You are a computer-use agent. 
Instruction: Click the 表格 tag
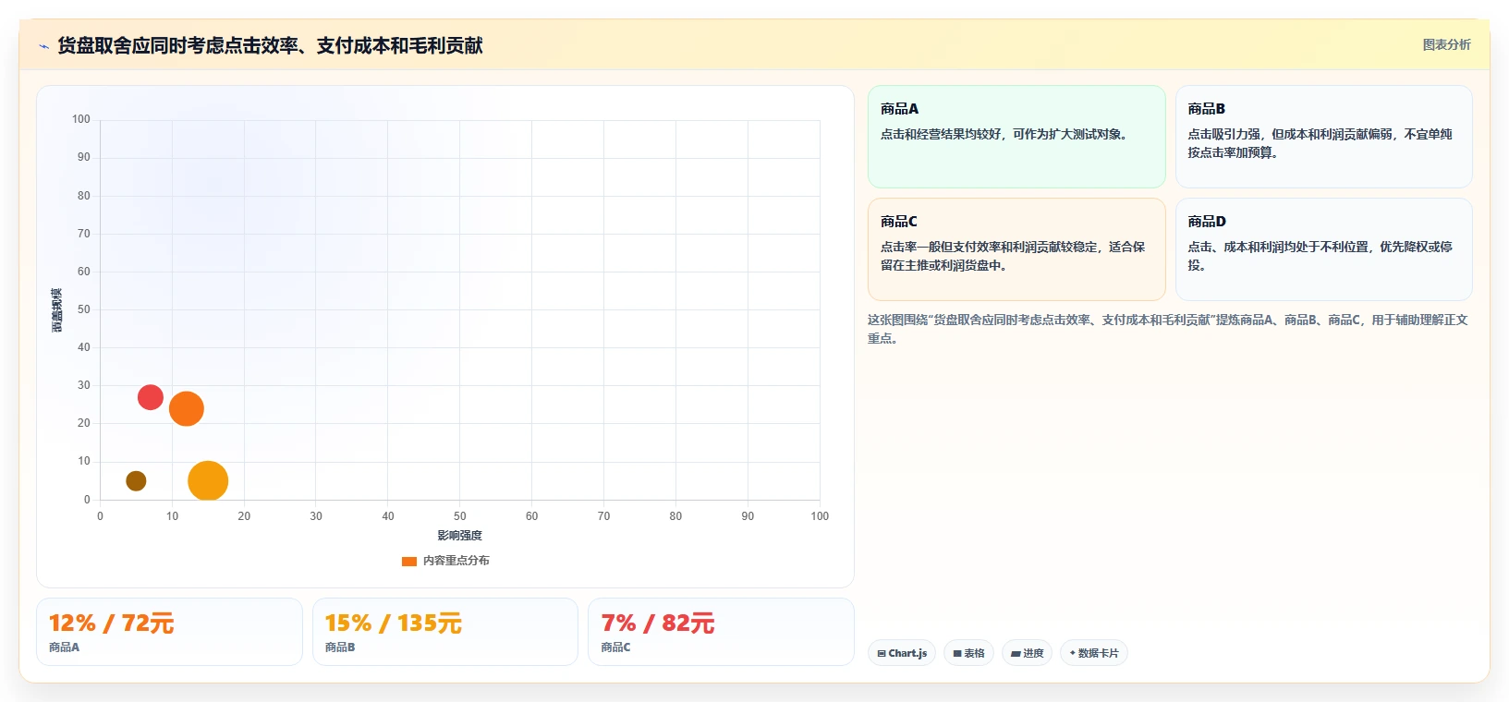968,653
